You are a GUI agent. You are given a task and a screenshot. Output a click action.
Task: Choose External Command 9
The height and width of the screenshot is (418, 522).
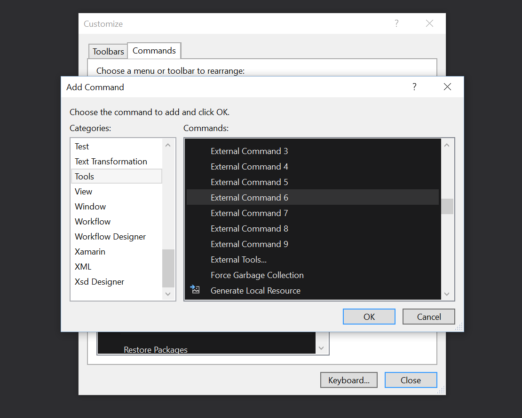[x=313, y=244]
